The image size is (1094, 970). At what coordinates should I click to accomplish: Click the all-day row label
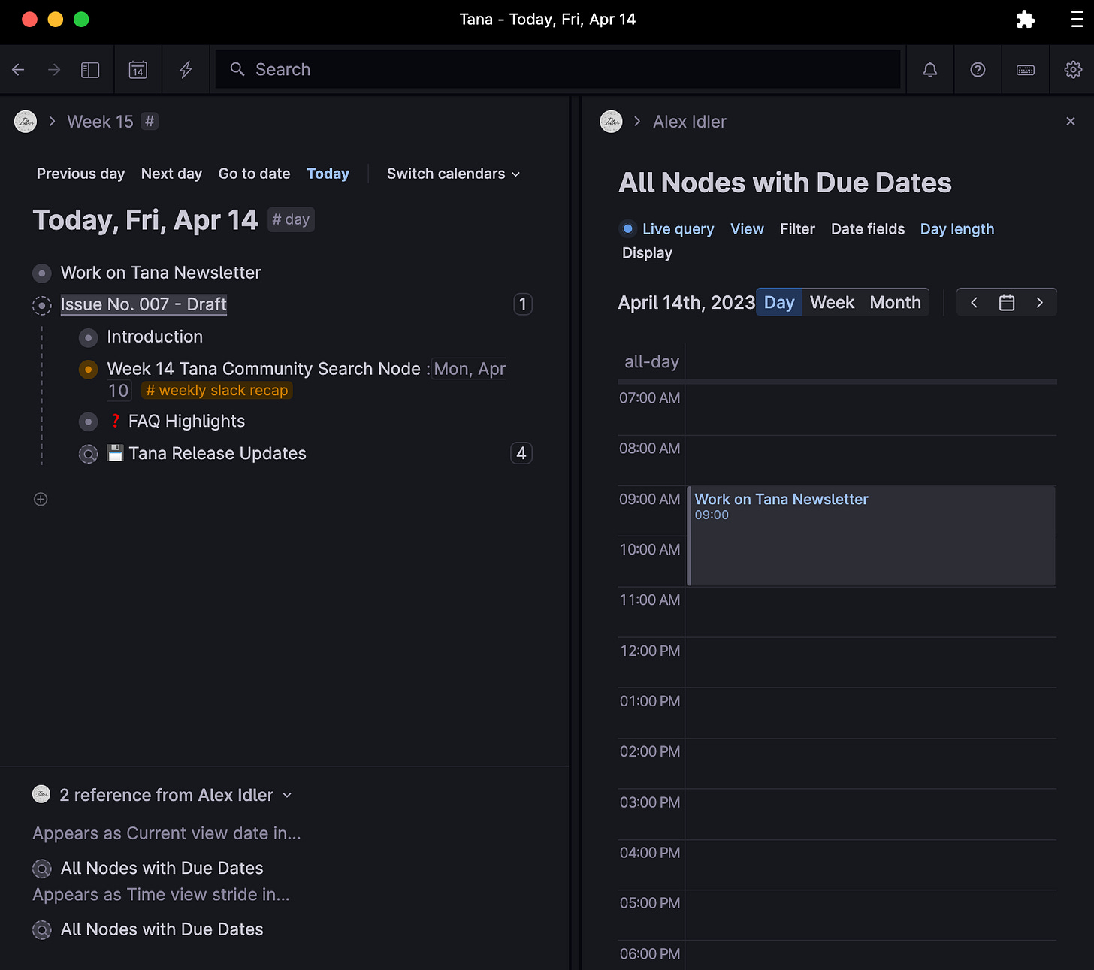tap(651, 362)
